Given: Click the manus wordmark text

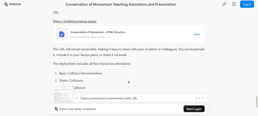Looking at the screenshot, I should tap(15, 4).
